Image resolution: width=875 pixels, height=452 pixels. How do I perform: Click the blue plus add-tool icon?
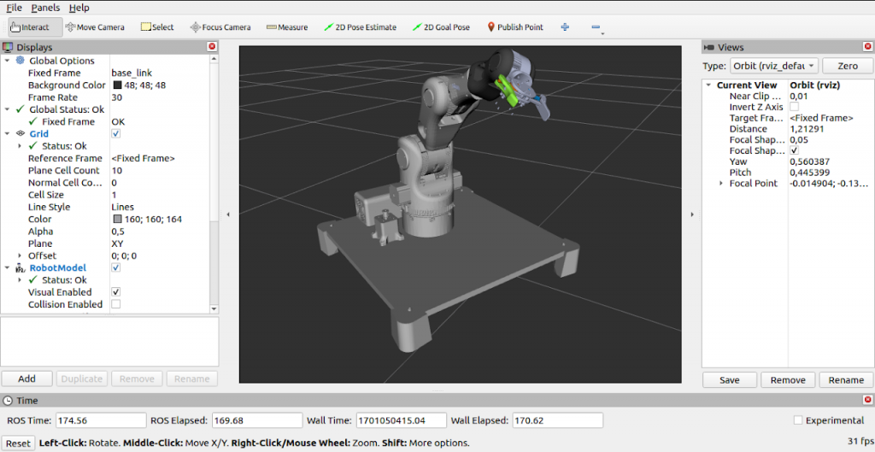coord(565,27)
